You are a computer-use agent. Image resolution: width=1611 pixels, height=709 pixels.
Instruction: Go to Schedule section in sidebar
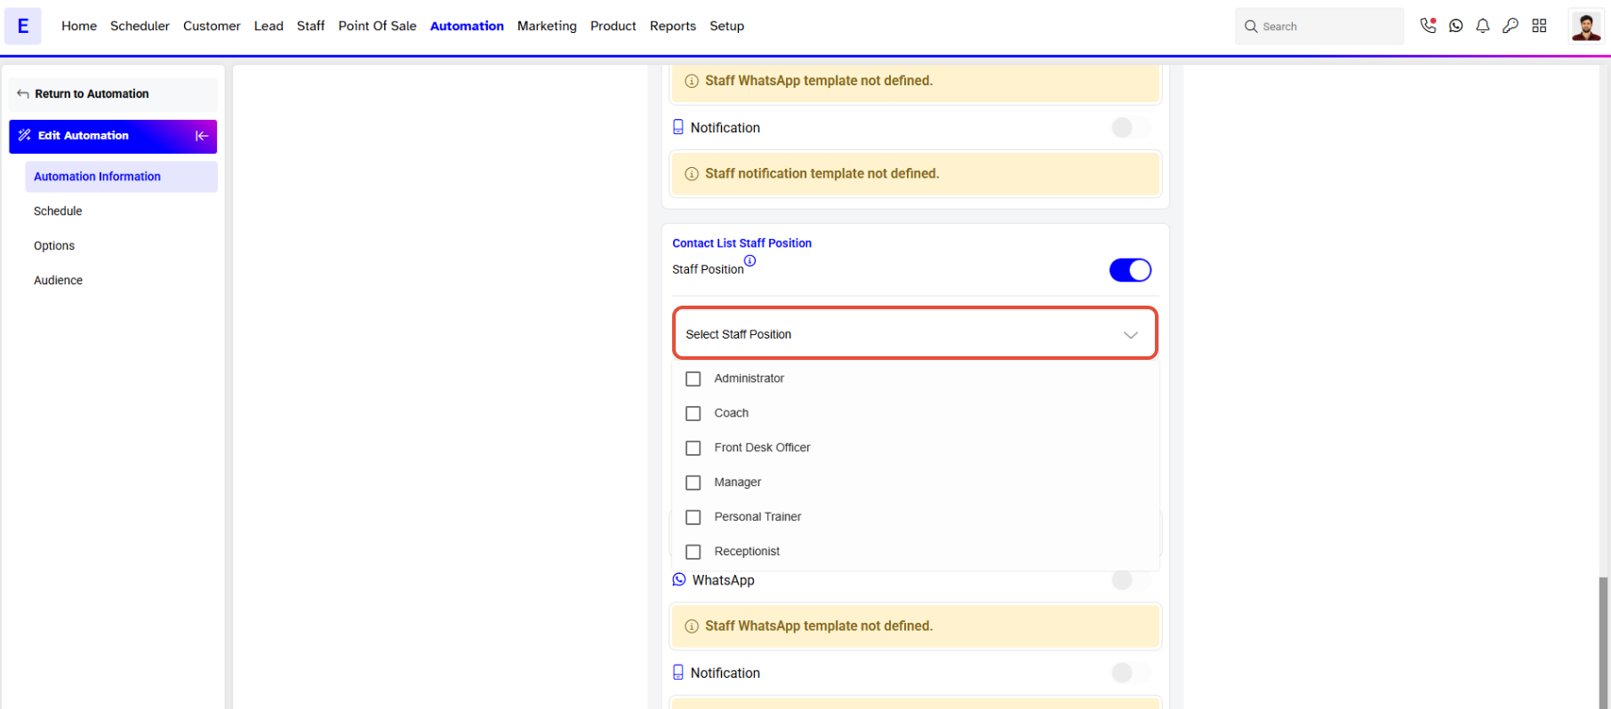click(x=58, y=211)
